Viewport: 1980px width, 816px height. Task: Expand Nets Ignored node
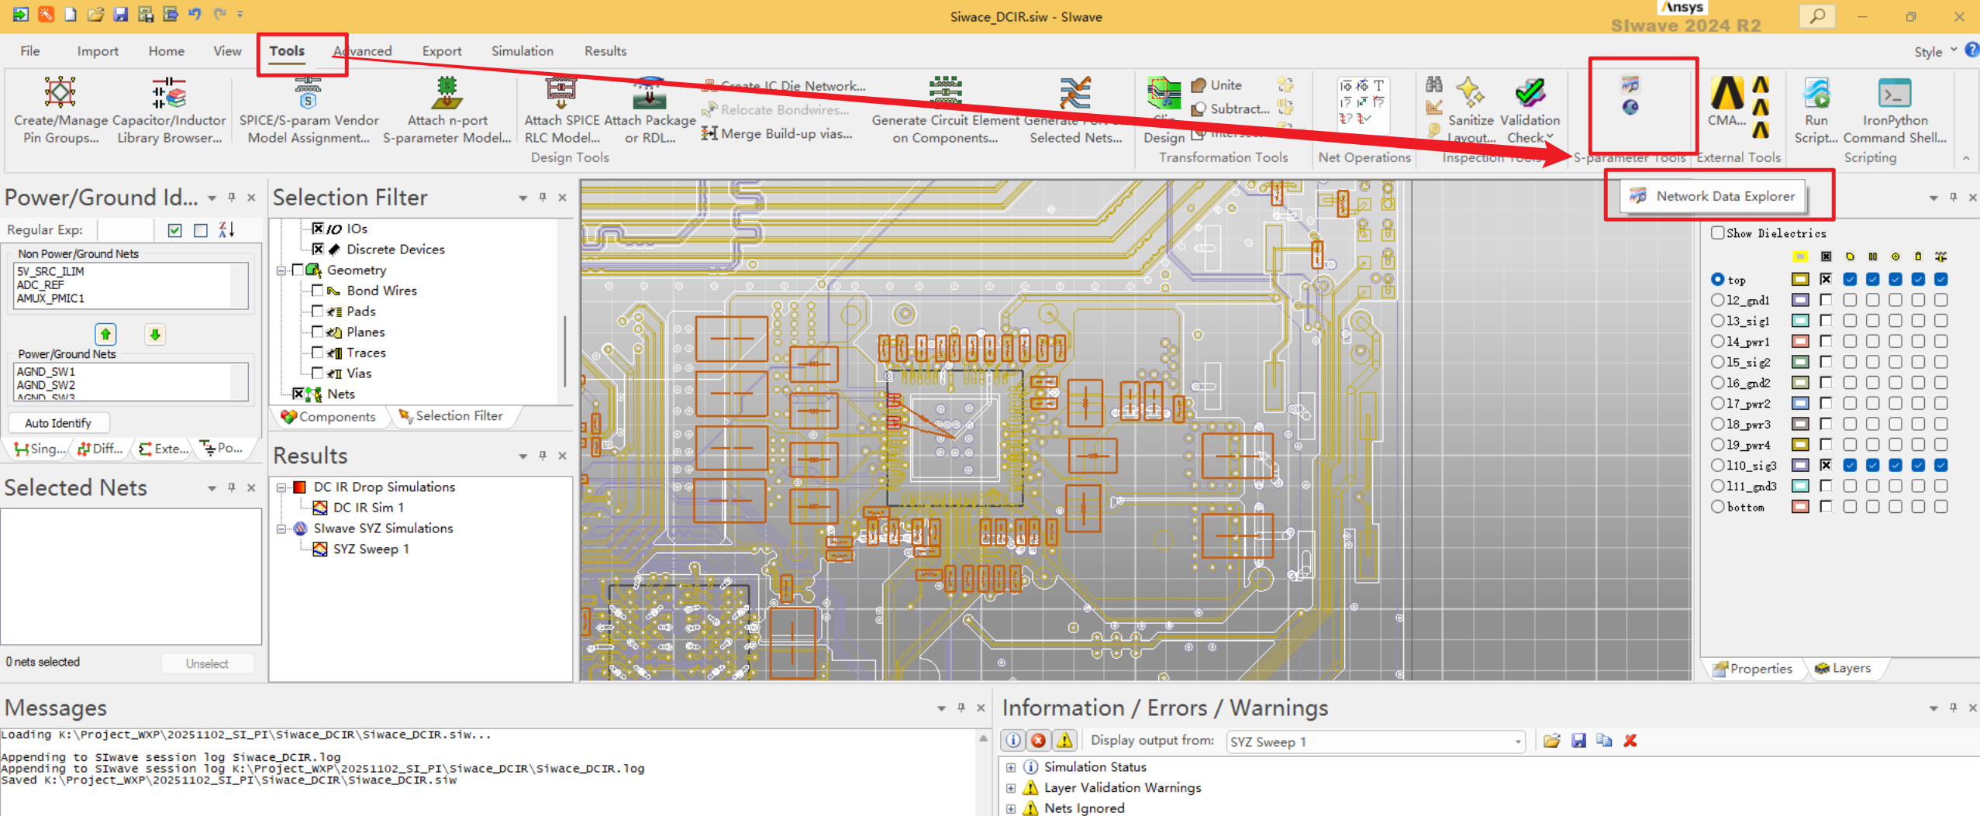click(x=1011, y=808)
